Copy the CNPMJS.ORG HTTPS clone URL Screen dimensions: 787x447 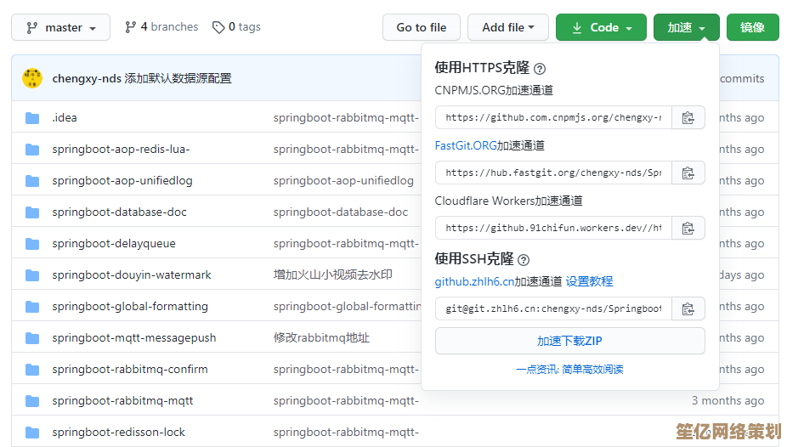click(x=688, y=117)
